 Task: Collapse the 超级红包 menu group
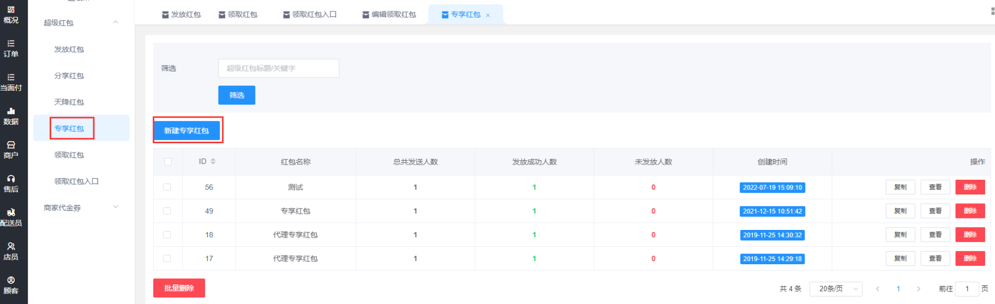116,22
